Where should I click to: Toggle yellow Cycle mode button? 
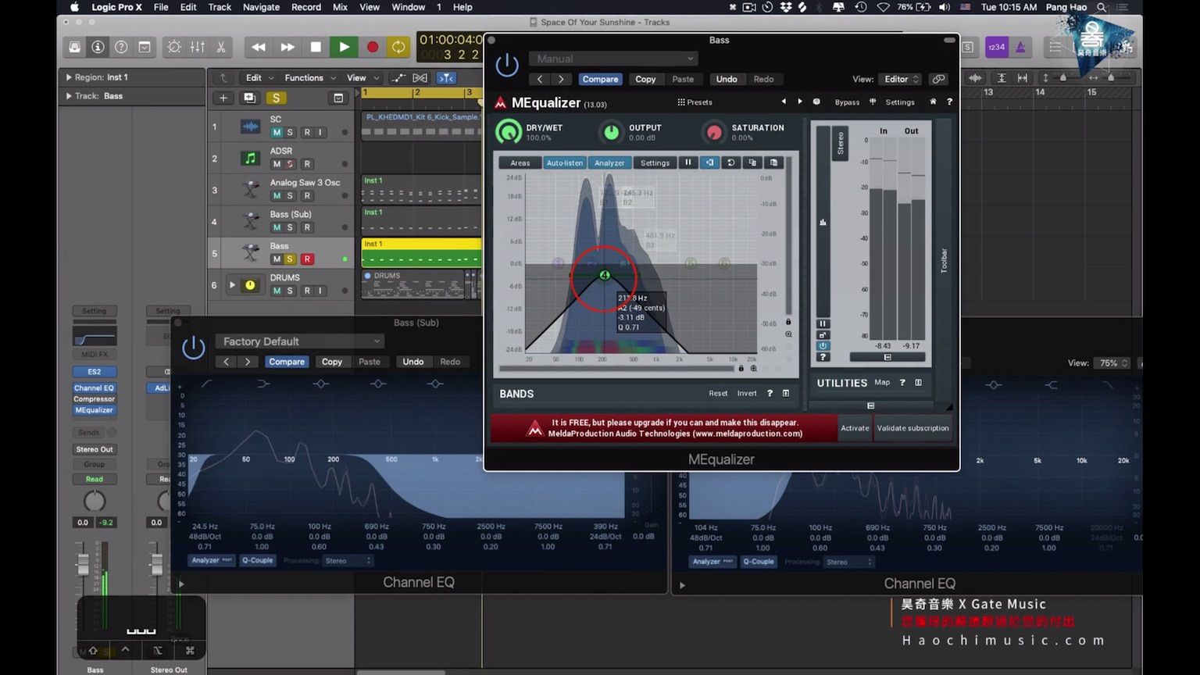[398, 47]
